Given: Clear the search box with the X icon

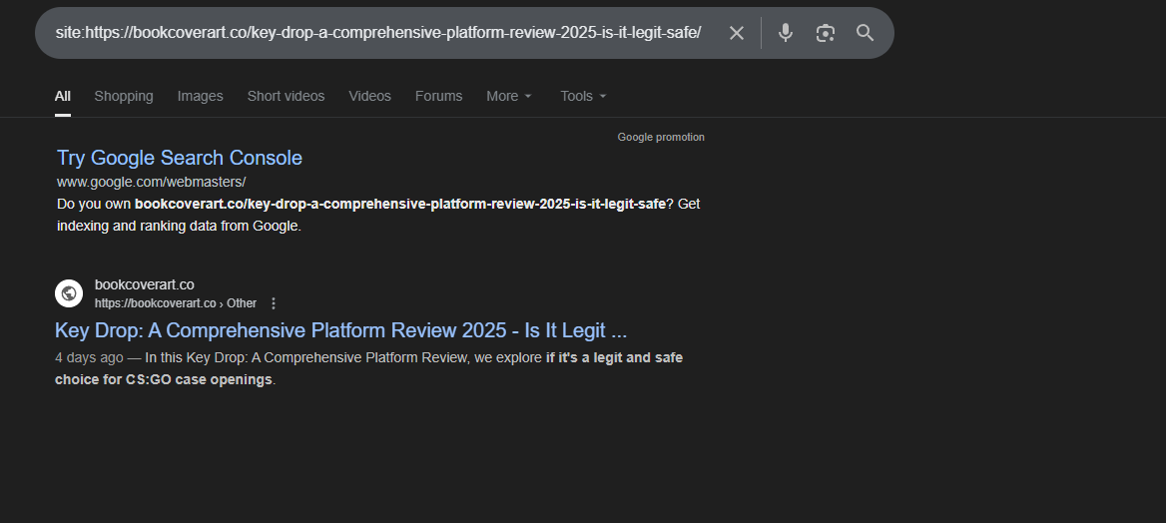Looking at the screenshot, I should pyautogui.click(x=736, y=33).
